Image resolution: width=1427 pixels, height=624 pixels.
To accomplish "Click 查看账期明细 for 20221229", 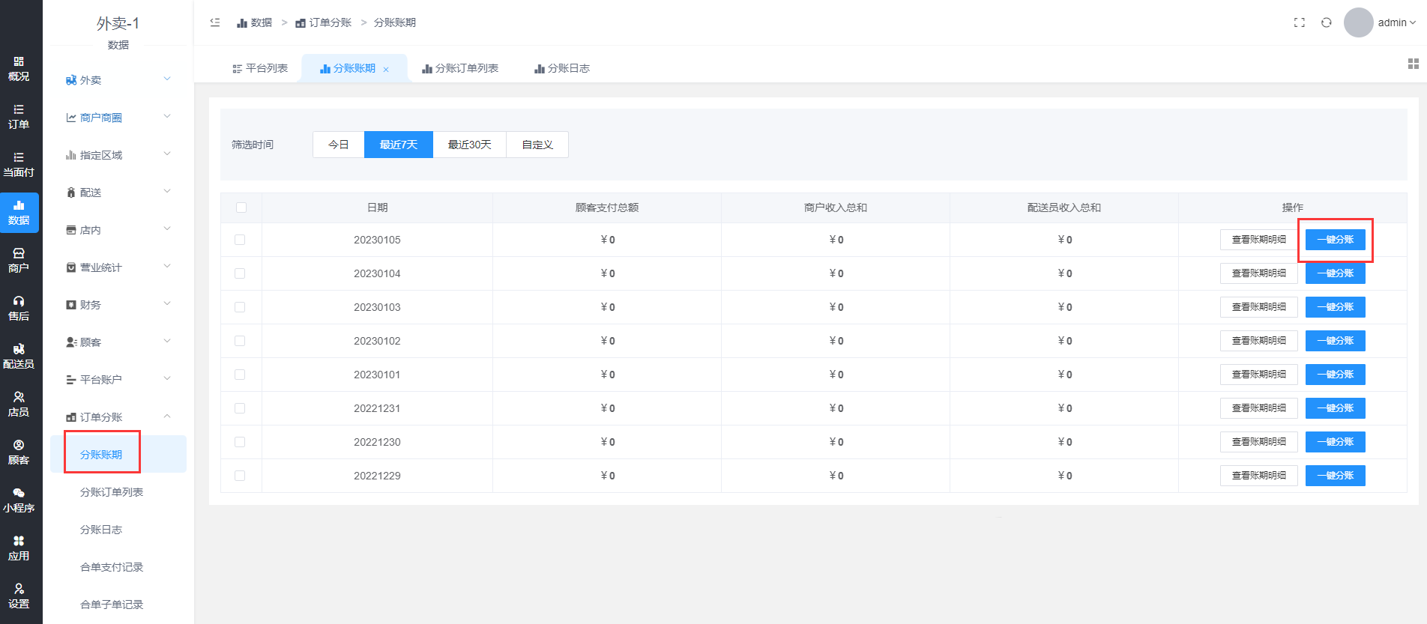I will (x=1259, y=476).
